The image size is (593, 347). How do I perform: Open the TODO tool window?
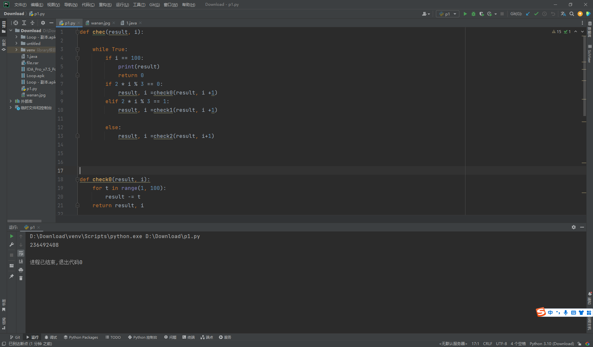[113, 337]
